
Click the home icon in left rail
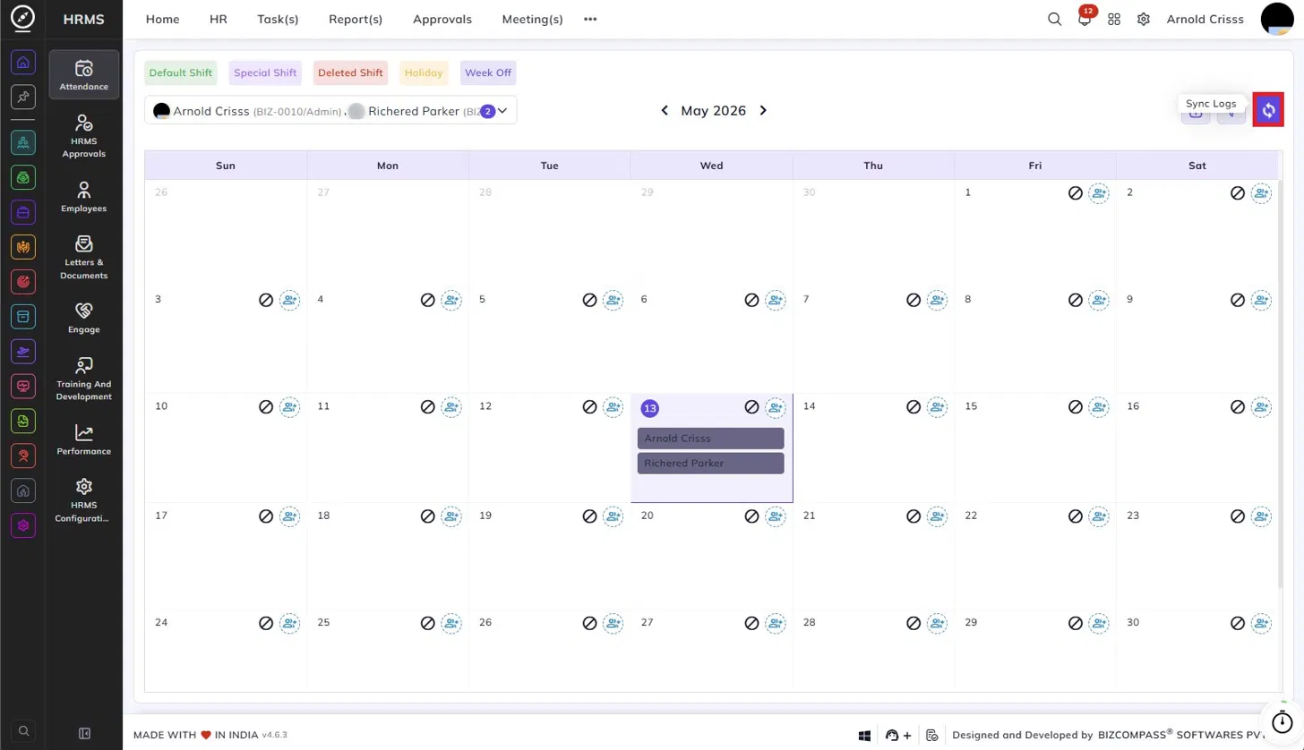coord(23,62)
